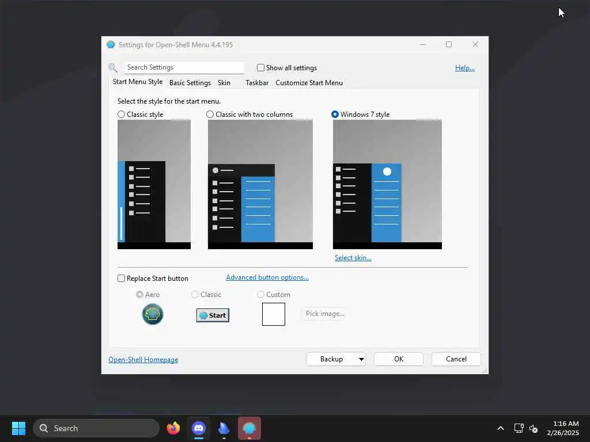Image resolution: width=590 pixels, height=442 pixels.
Task: Click the muted volume tray icon
Action: point(534,428)
